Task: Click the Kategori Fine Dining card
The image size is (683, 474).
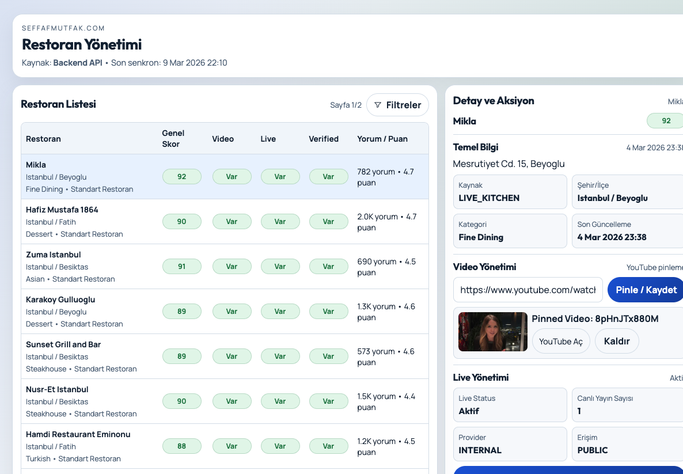Action: 510,231
